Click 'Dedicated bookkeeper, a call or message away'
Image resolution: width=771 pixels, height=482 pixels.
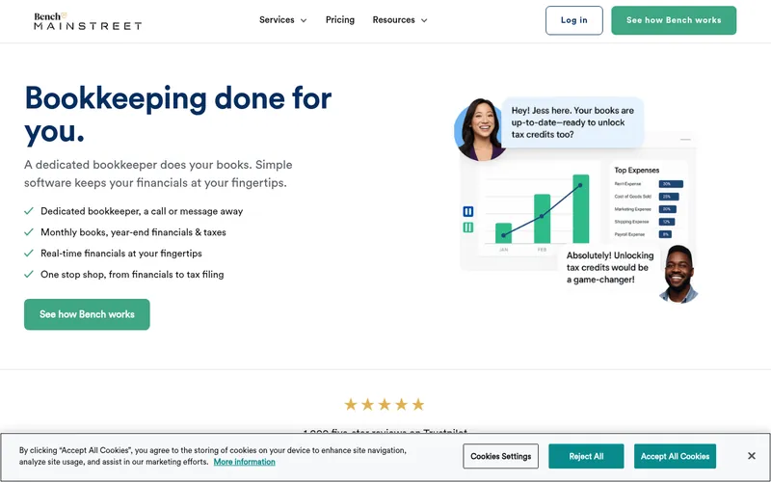[142, 211]
